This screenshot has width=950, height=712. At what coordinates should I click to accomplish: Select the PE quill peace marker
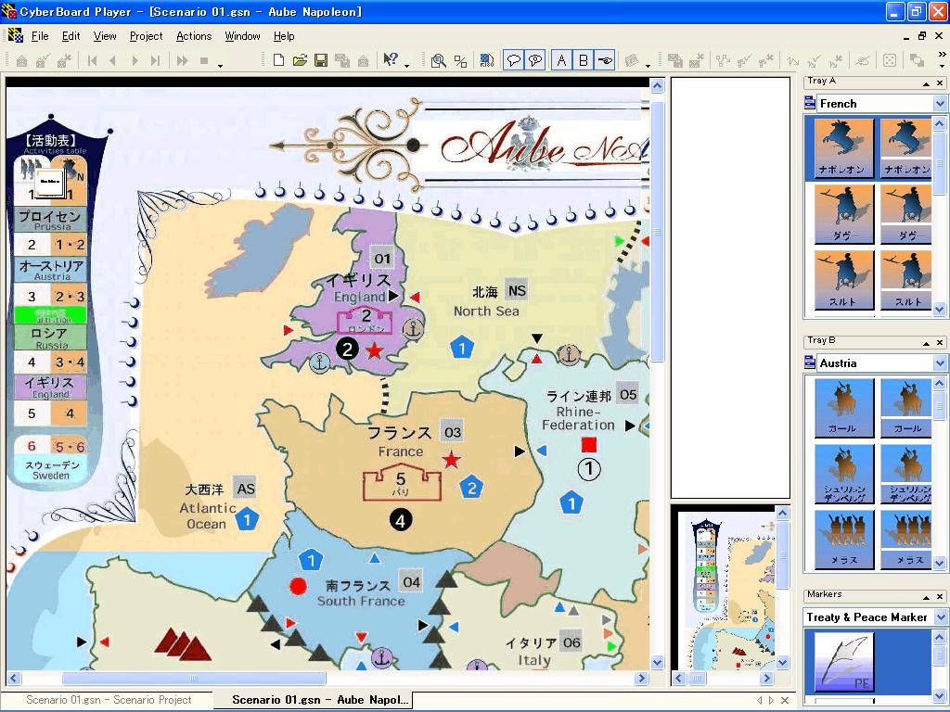844,662
